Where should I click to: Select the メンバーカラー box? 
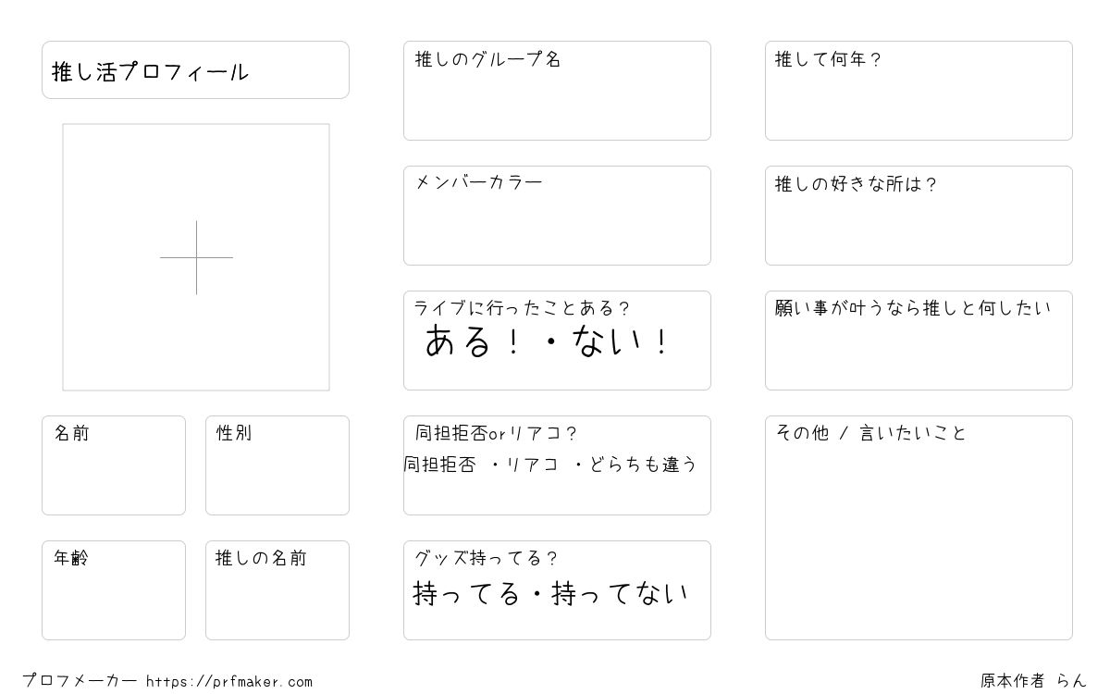point(557,216)
